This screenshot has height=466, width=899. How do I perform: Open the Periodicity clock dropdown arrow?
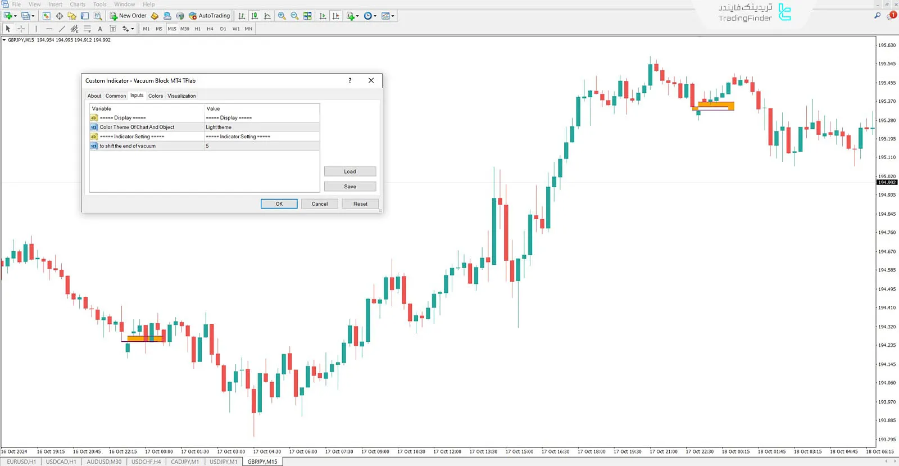pyautogui.click(x=375, y=16)
